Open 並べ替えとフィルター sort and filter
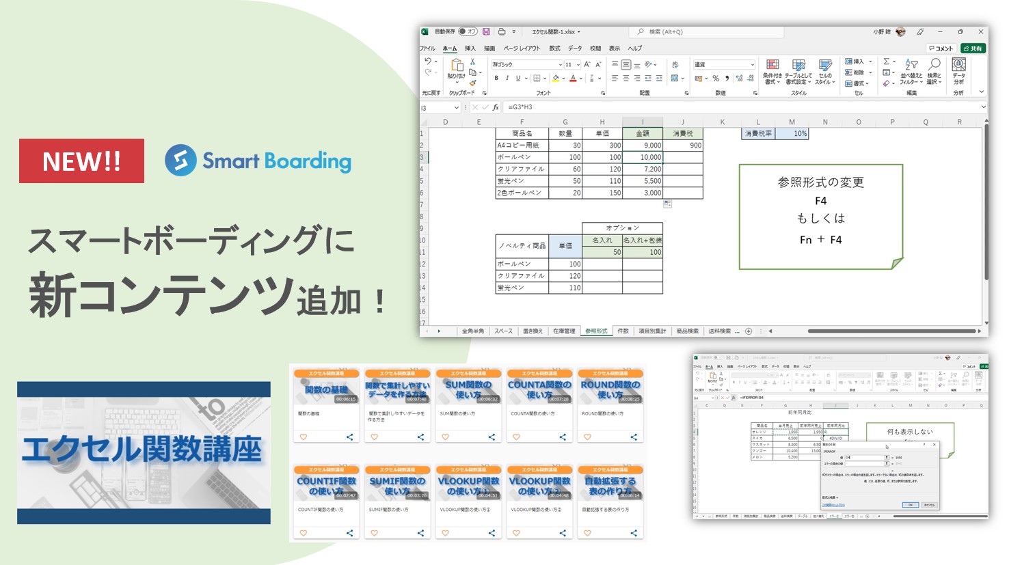The image size is (1009, 565). click(x=911, y=72)
